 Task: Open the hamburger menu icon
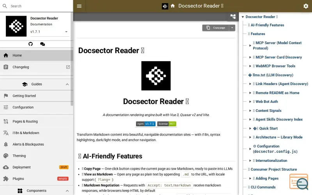79,6
